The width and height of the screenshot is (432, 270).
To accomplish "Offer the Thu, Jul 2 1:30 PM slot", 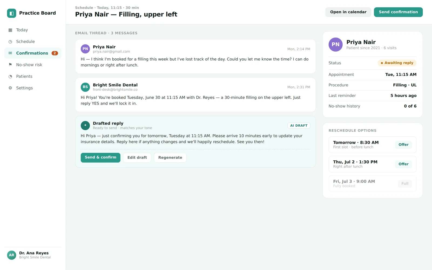I will click(x=403, y=164).
